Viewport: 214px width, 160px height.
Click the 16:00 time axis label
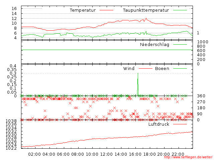coord(135,154)
